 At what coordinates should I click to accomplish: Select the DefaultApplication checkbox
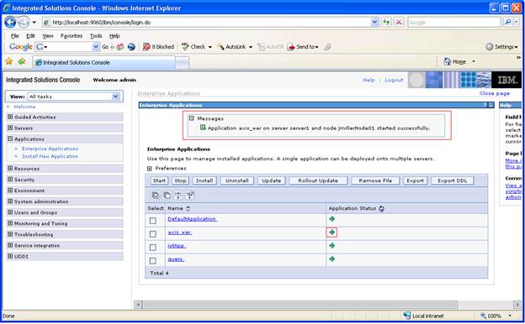[152, 221]
